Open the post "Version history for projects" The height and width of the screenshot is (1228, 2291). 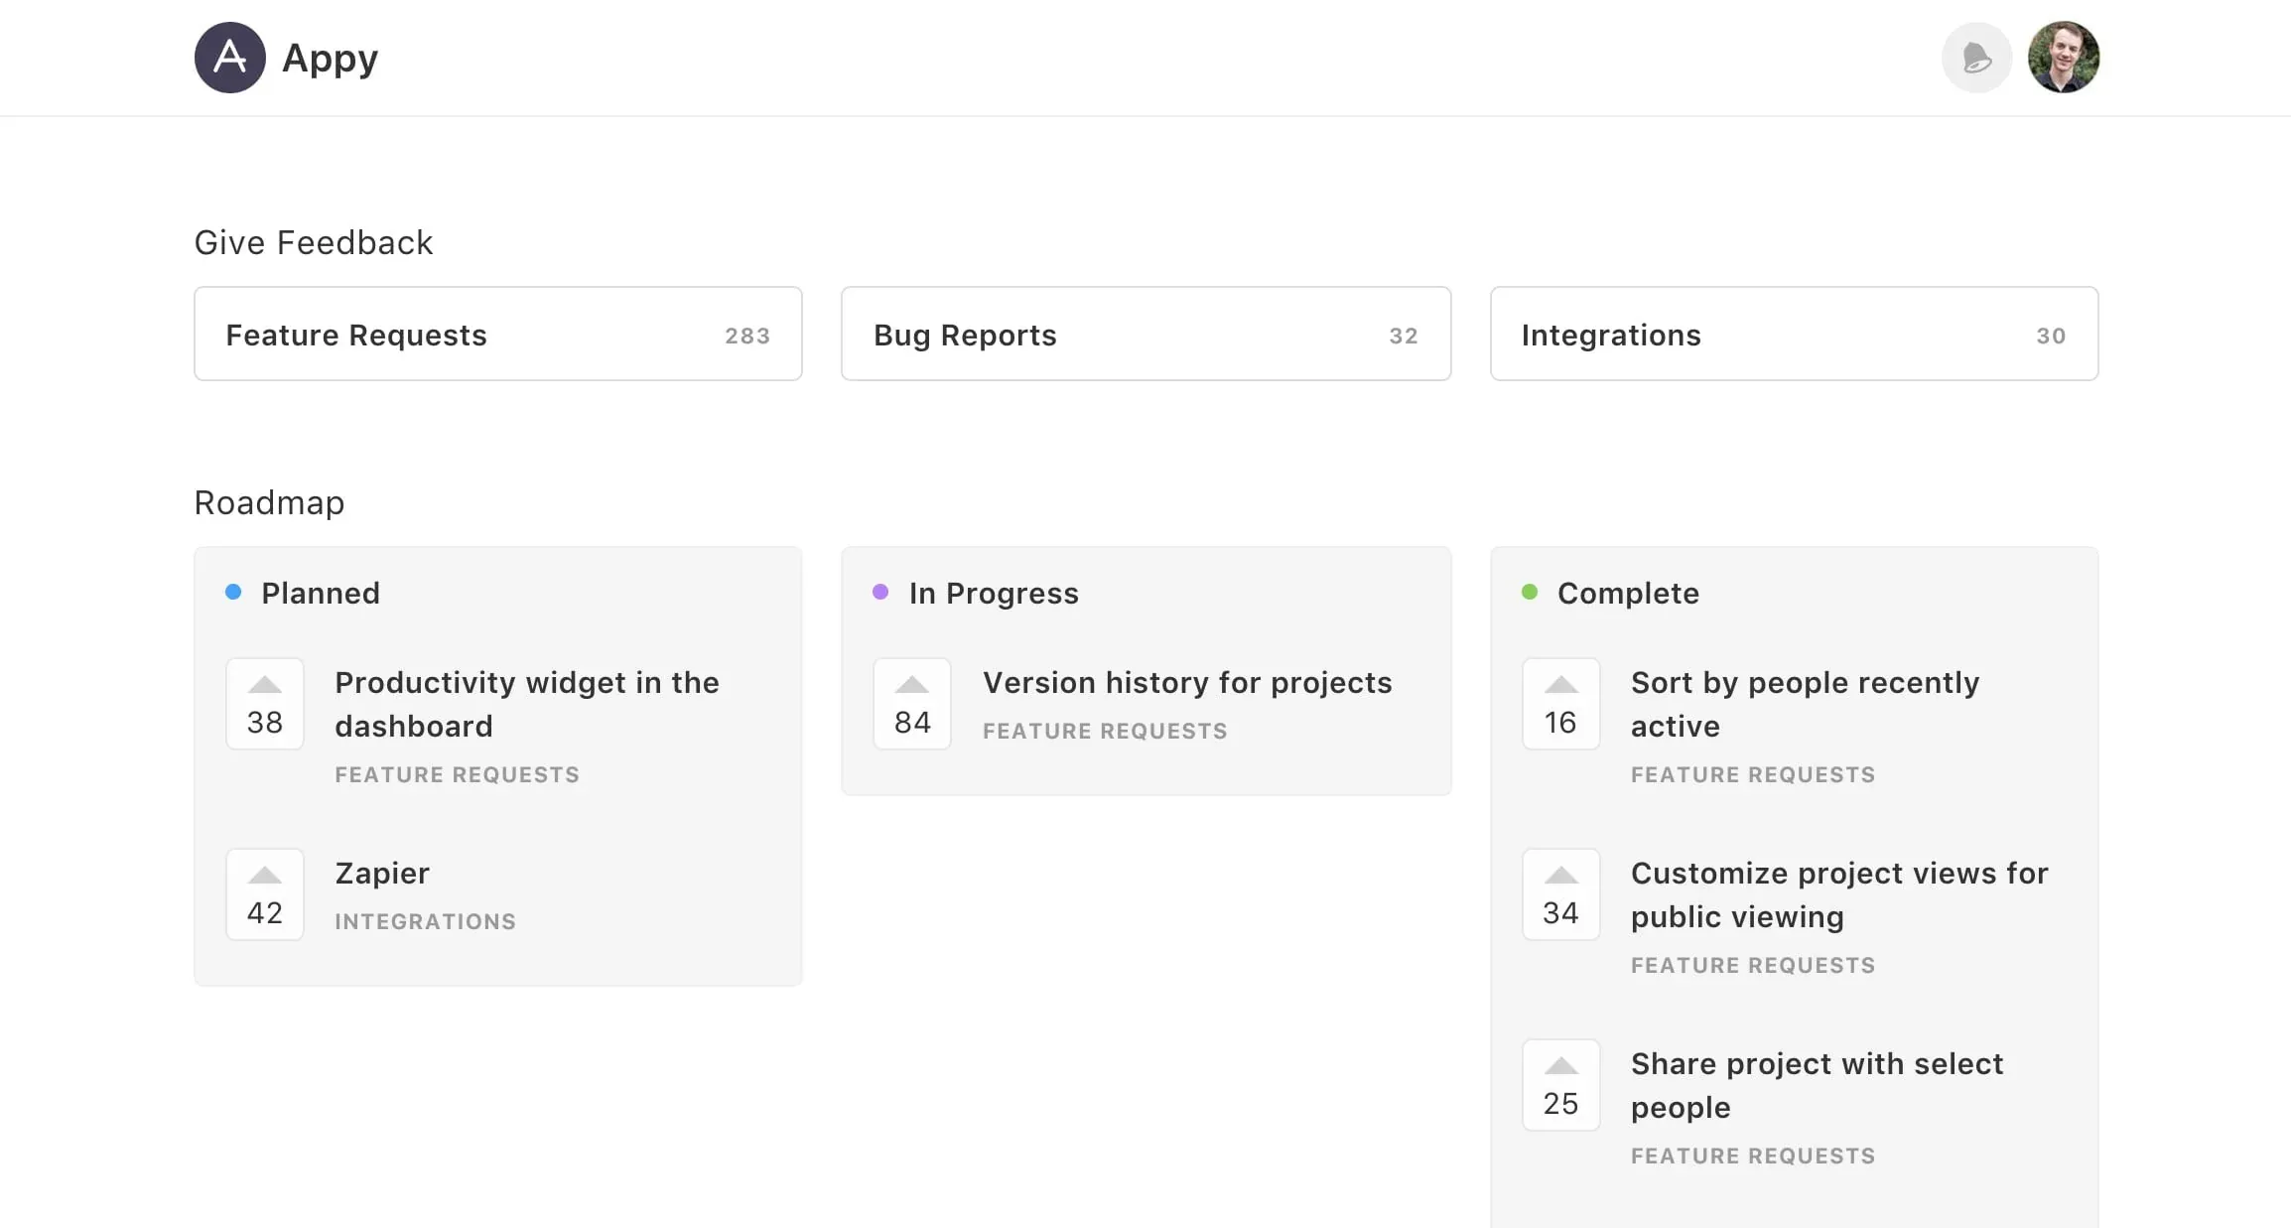pos(1186,682)
